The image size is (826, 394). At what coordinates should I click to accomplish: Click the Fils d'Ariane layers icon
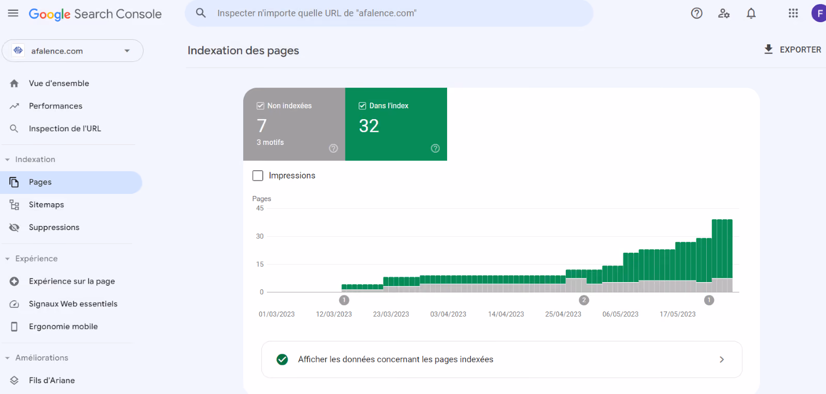(14, 380)
